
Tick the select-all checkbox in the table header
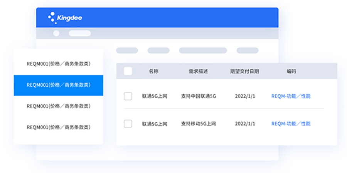(x=128, y=71)
